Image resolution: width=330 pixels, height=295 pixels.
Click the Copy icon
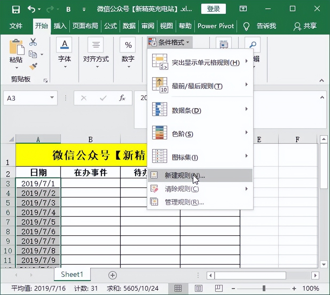(33, 54)
